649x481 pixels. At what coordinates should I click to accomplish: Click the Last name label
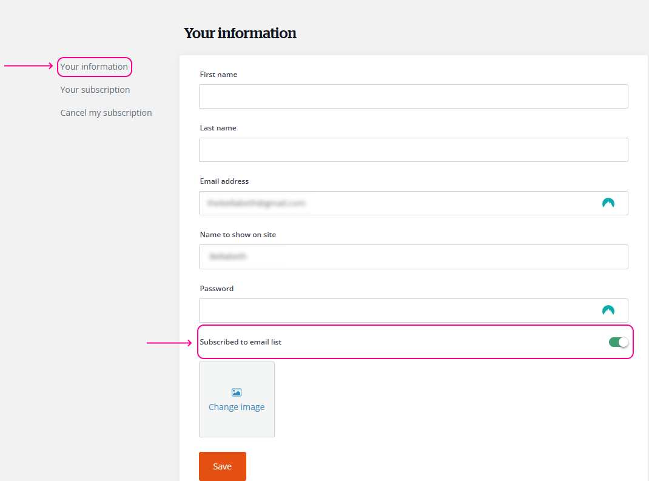coord(218,128)
